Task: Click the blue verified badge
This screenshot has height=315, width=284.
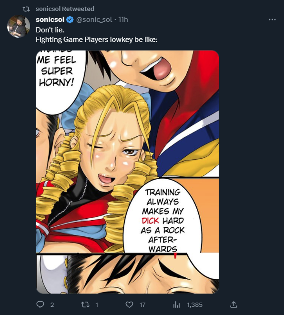Action: 70,20
